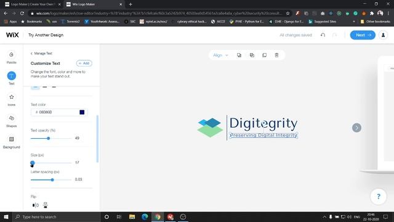The height and width of the screenshot is (222, 394).
Task: Open Apps bookmark shortcut
Action: [x=10, y=22]
